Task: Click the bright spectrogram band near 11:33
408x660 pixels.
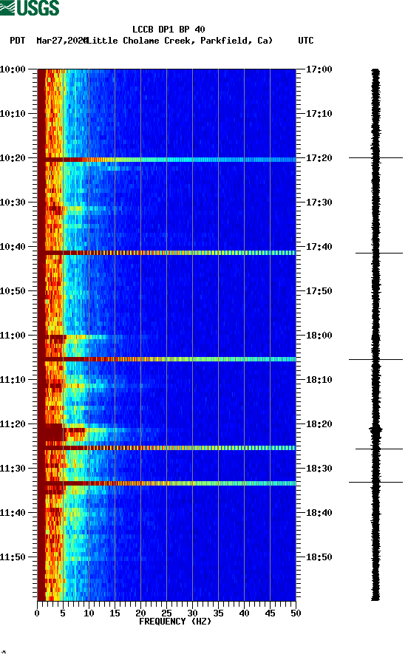Action: [x=167, y=483]
